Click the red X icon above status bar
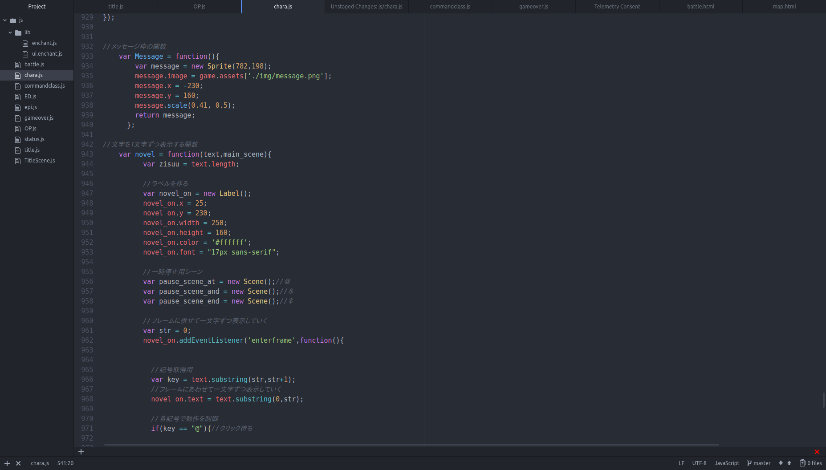Screen dimensions: 826x470 [817, 452]
